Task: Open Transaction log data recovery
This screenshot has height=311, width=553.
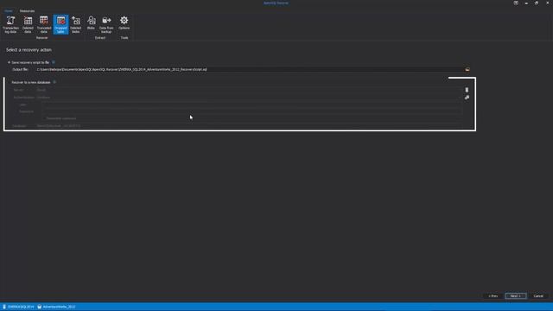Action: point(10,24)
